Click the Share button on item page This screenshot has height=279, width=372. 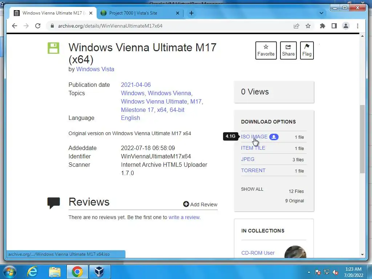click(288, 50)
